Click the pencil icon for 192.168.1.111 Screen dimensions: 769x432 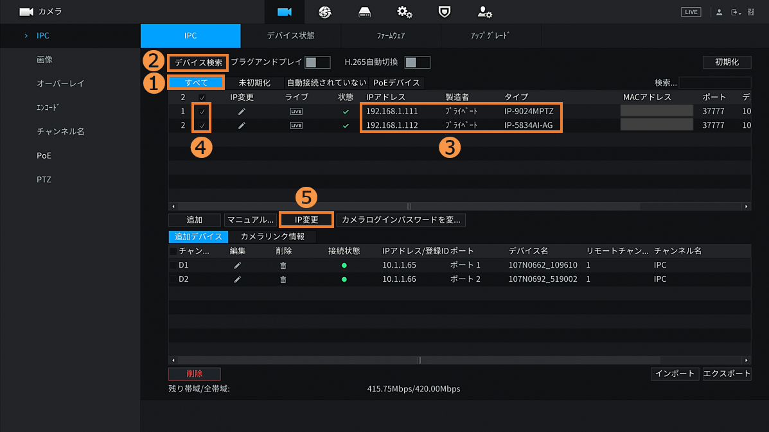coord(242,112)
